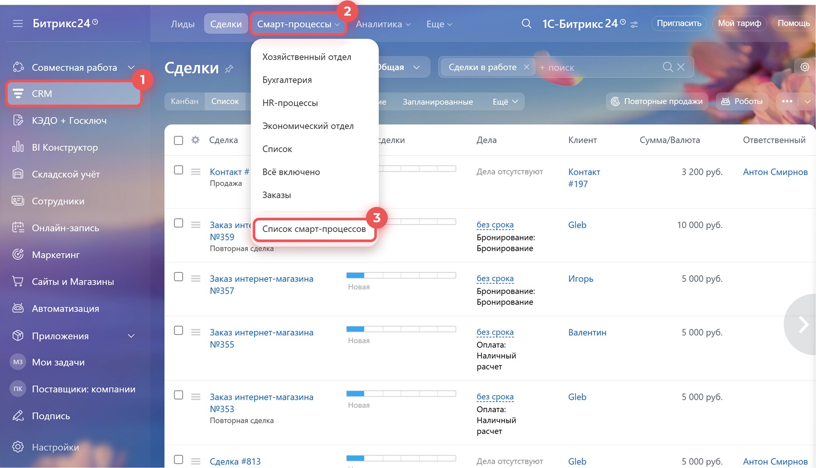Open Складской учёт in the sidebar
816x468 pixels.
(66, 174)
